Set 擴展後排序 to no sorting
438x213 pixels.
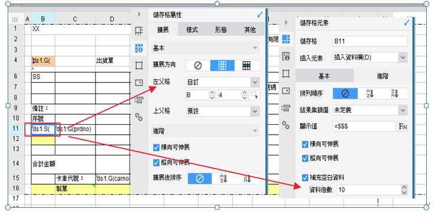coord(200,178)
